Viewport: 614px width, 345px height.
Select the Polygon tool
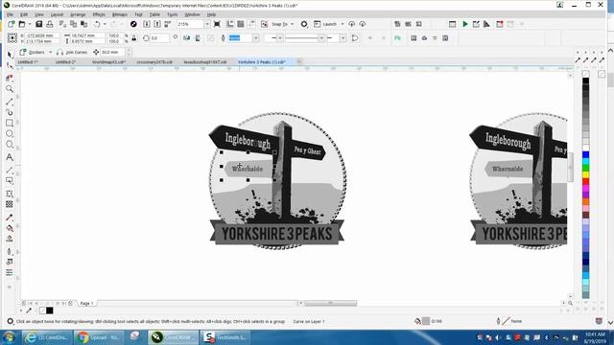pos(10,145)
